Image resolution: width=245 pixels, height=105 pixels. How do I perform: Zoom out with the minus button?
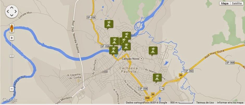click(x=12, y=89)
